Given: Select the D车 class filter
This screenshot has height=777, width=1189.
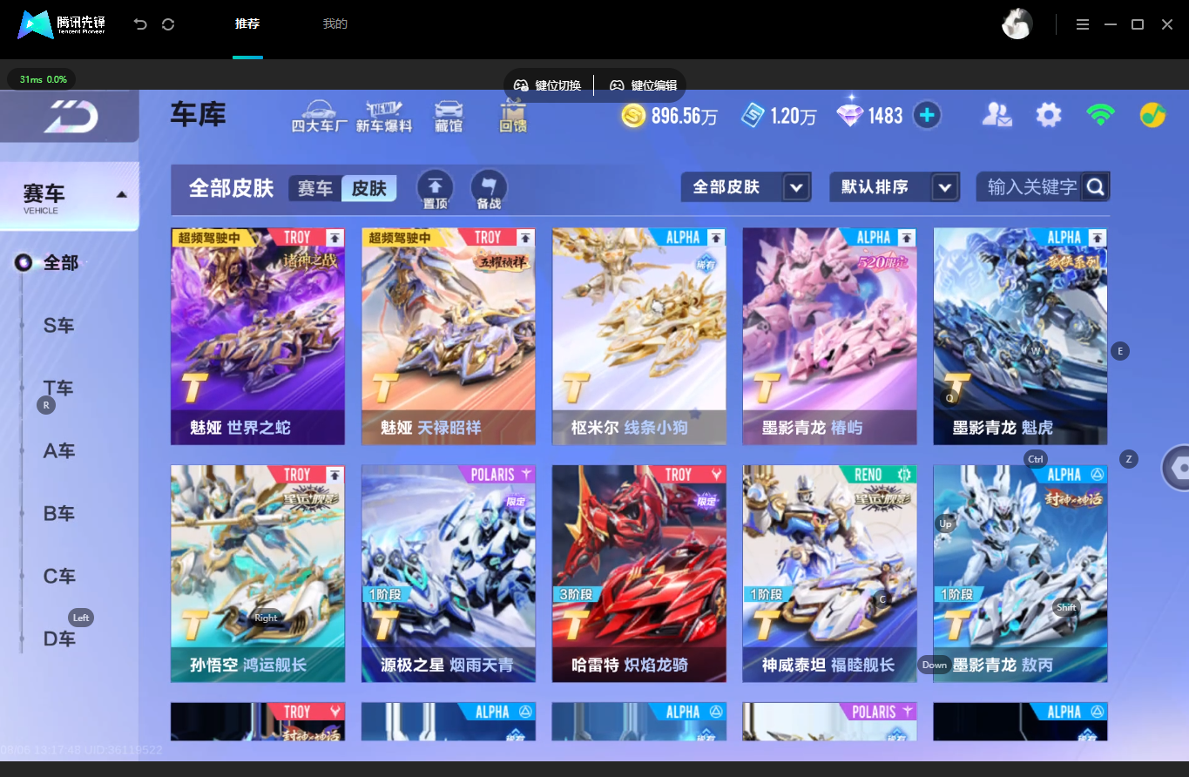Looking at the screenshot, I should coord(58,639).
